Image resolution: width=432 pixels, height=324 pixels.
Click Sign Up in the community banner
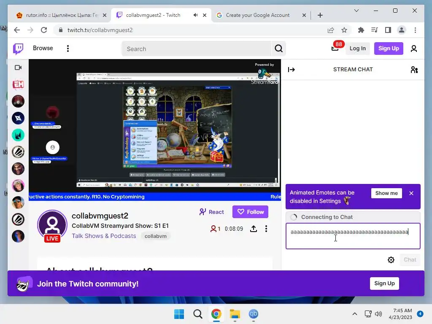(384, 283)
